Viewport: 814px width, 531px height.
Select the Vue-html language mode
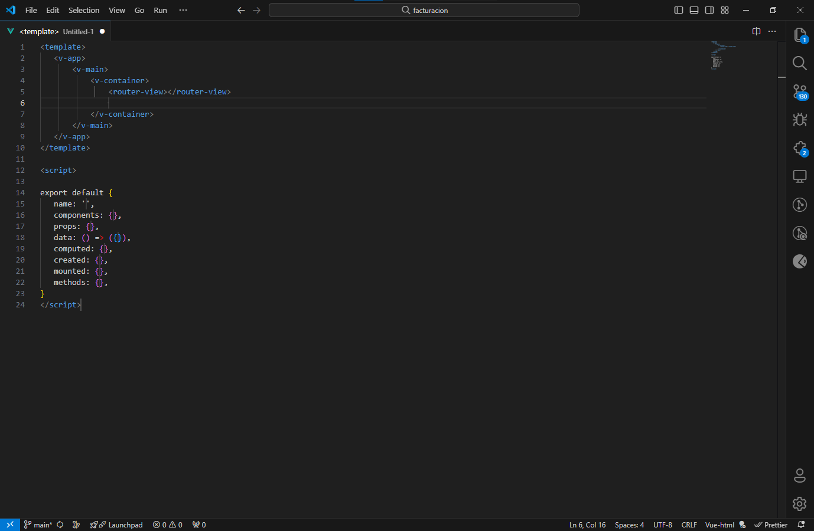pos(719,525)
